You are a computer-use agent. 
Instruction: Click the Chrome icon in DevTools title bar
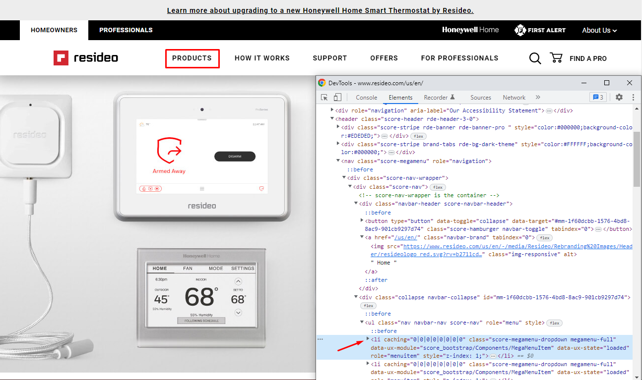[x=322, y=83]
